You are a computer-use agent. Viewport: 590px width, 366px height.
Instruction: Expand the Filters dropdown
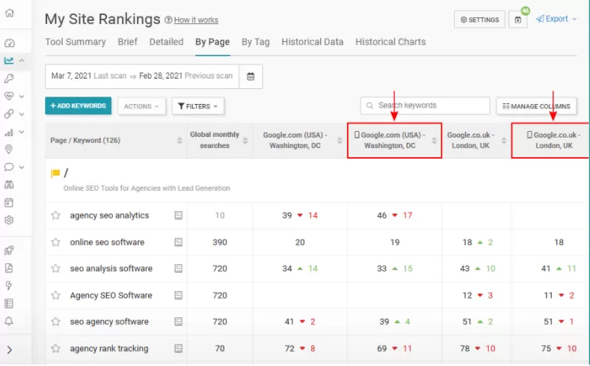click(x=198, y=106)
